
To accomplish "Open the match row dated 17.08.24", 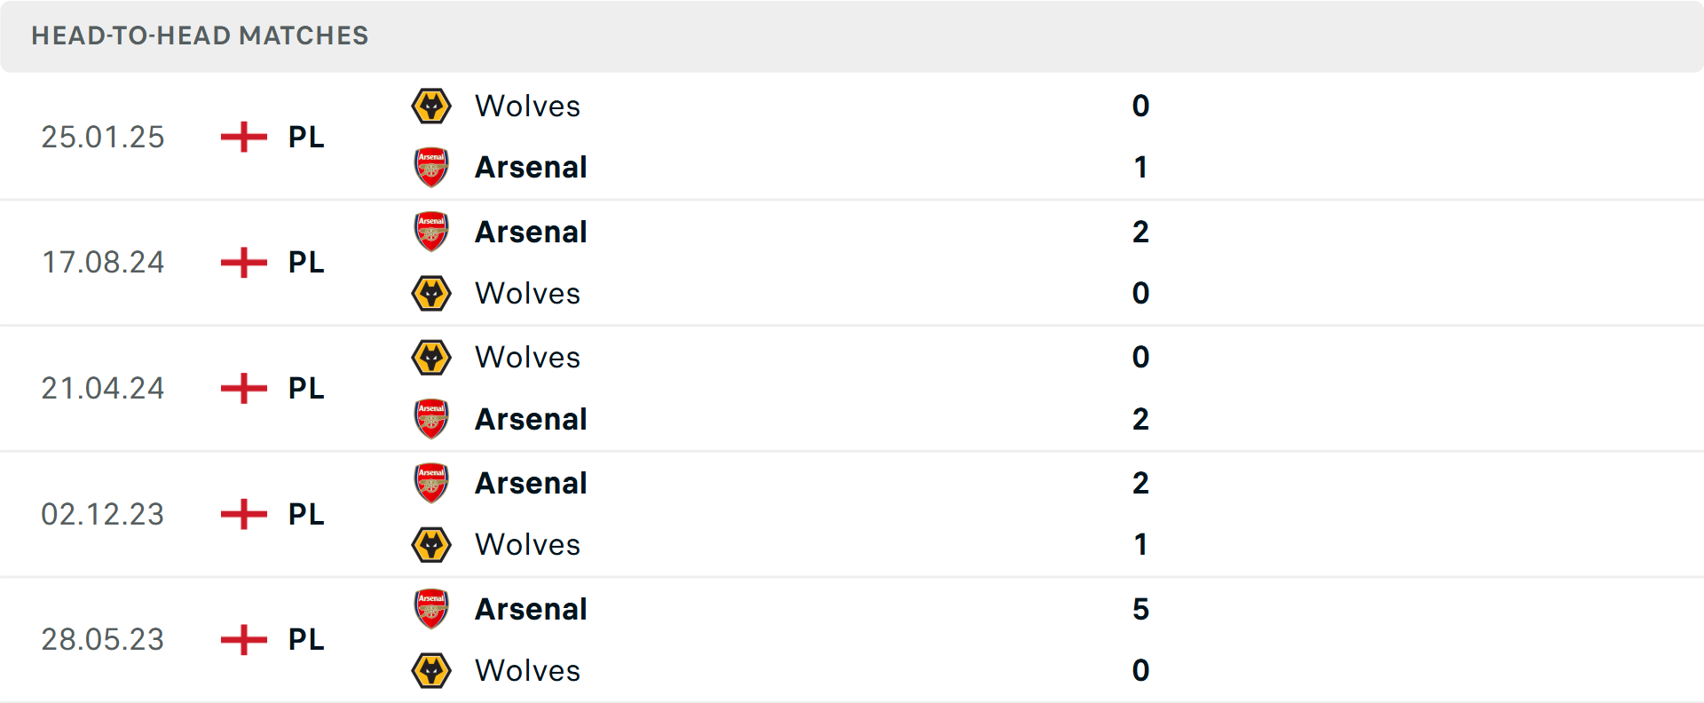I will click(x=852, y=263).
